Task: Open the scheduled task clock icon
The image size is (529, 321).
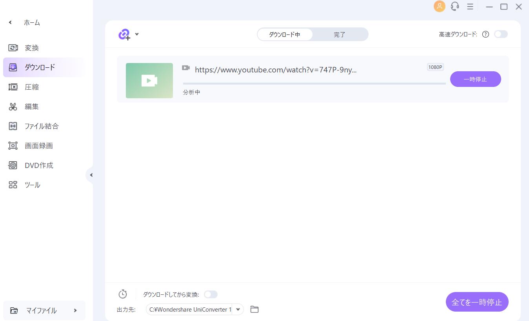Action: (x=123, y=294)
